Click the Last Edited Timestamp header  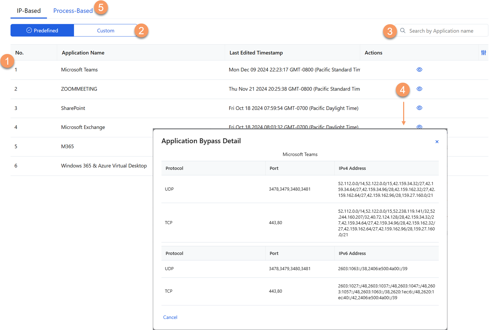[x=256, y=53]
